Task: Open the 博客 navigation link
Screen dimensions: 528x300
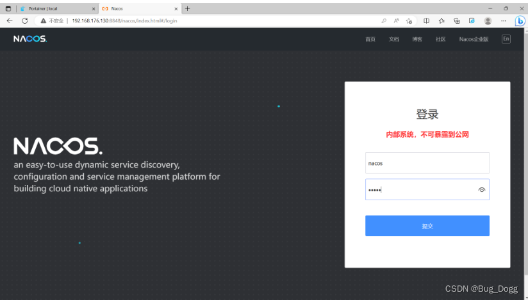Action: coord(417,40)
